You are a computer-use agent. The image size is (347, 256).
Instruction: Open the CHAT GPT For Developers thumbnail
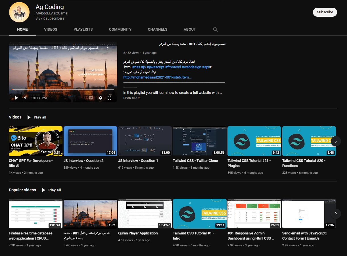pos(36,141)
